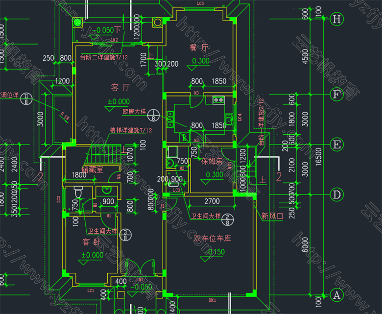Click the 储藏室 room label
This screenshot has width=382, height=314.
[93, 169]
